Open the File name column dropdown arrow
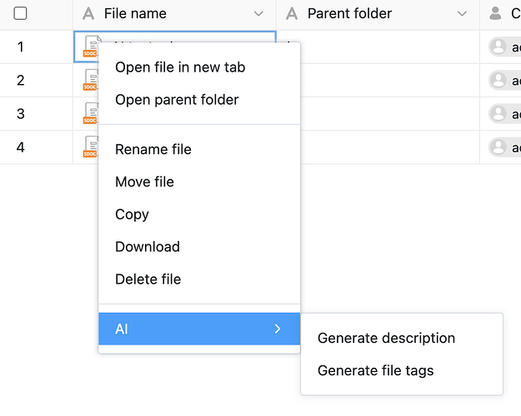521x416 pixels. pyautogui.click(x=258, y=14)
